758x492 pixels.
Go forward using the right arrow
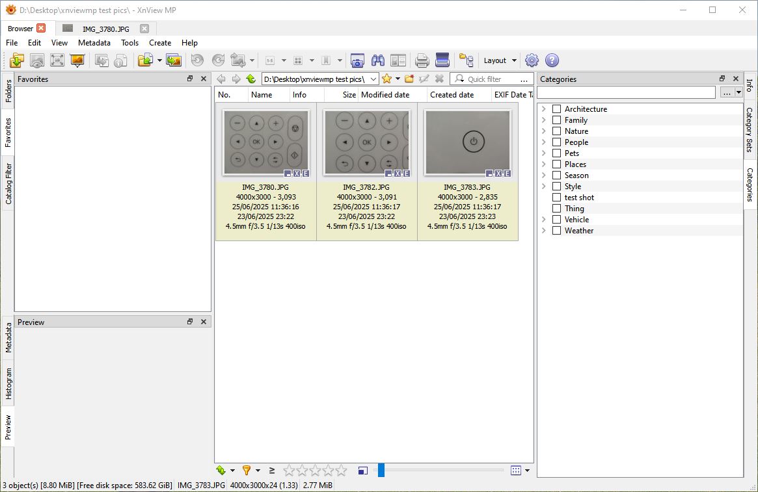coord(236,79)
